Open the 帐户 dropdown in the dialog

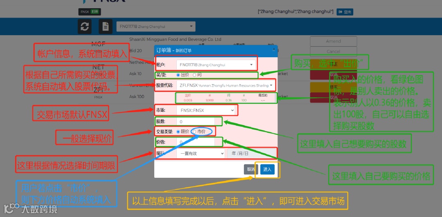[x=216, y=65]
